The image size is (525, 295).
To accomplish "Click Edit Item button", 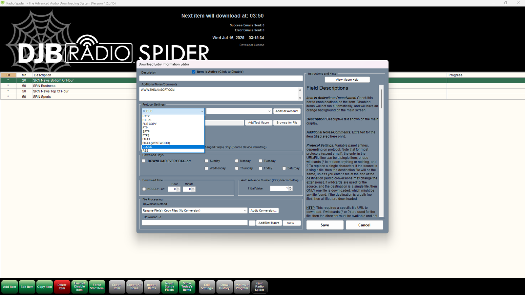I will click(x=27, y=287).
